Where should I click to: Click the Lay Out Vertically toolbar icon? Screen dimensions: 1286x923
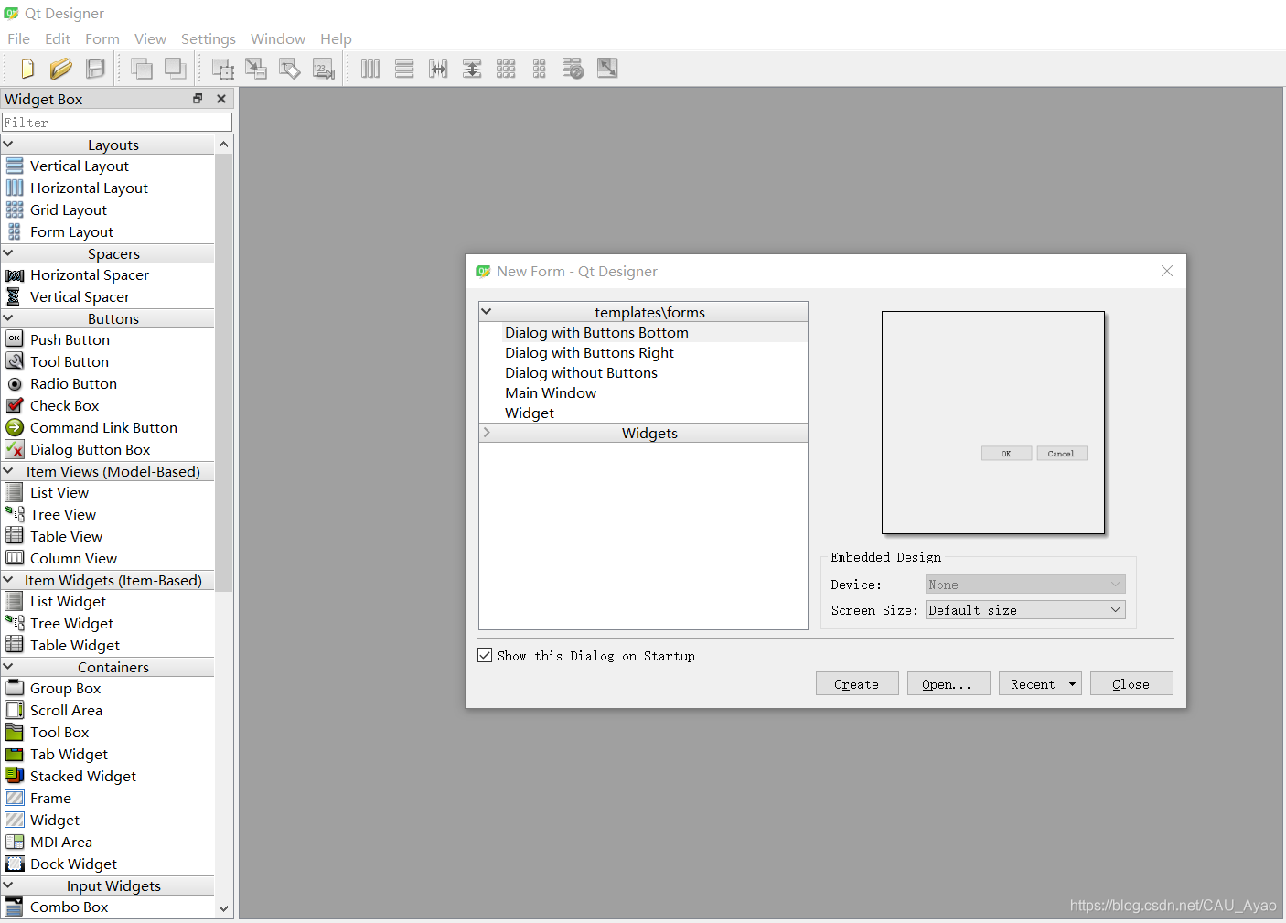click(404, 69)
